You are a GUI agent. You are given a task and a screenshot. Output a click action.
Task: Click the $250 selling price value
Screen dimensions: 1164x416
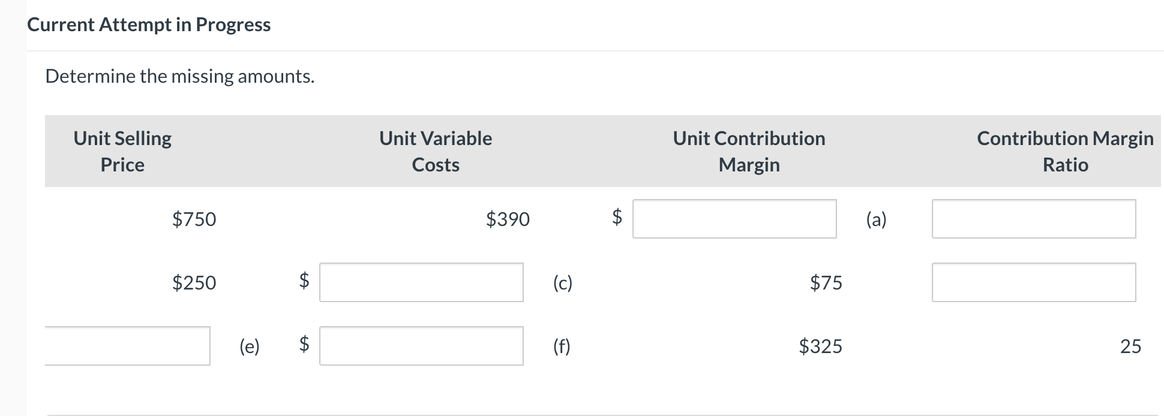click(x=194, y=282)
